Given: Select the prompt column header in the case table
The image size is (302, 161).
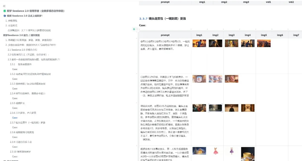Looking at the screenshot, I should pos(165,35).
